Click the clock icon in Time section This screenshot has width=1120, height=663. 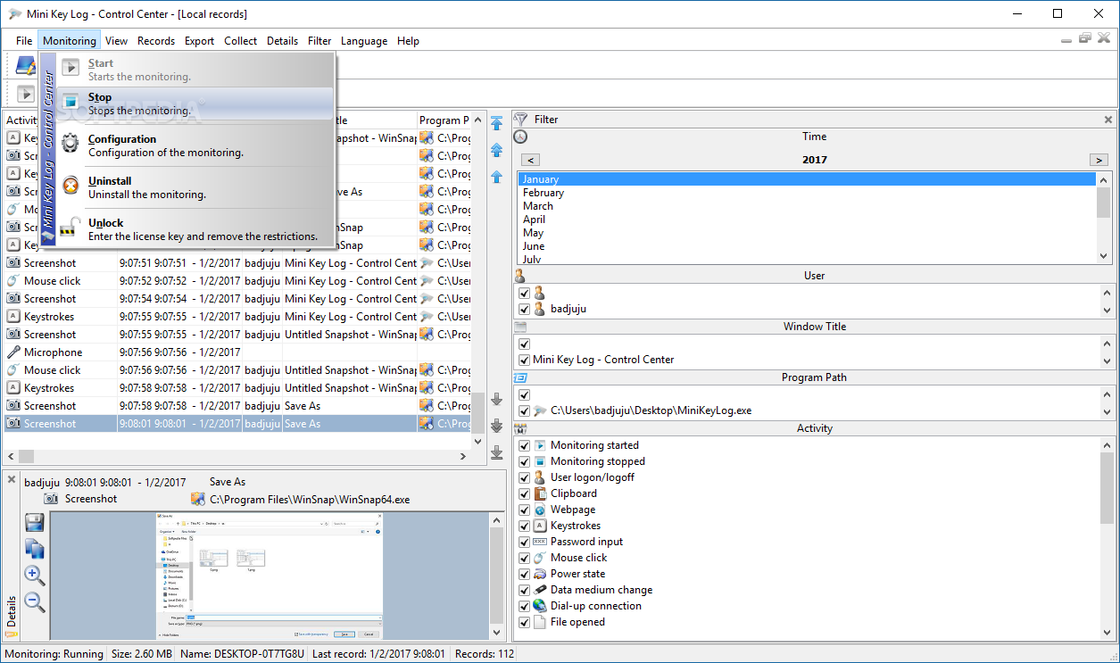(521, 137)
